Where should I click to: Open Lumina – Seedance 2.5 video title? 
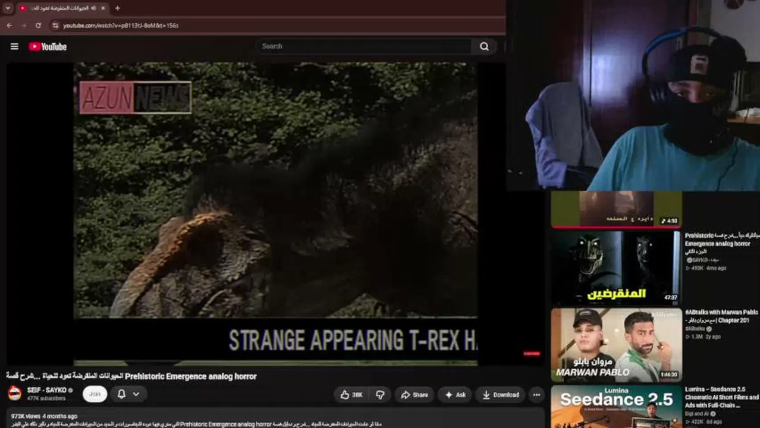pos(721,397)
